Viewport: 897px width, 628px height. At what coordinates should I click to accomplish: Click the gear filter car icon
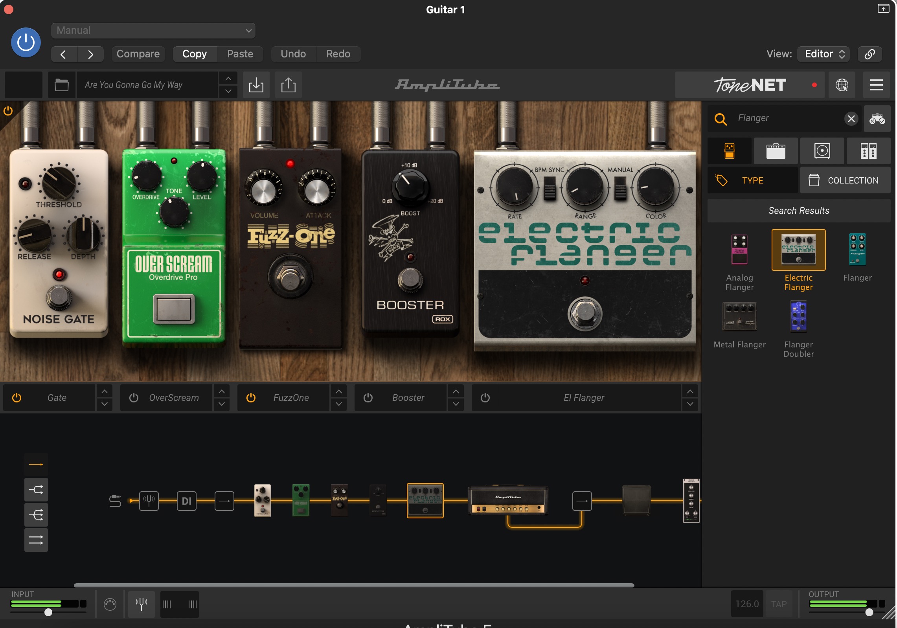[x=877, y=119]
